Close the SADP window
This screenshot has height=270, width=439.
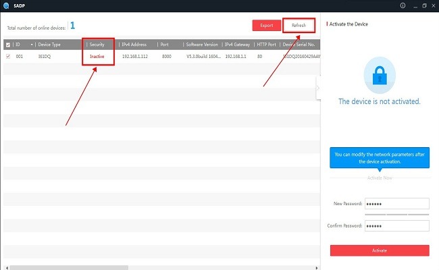[433, 5]
